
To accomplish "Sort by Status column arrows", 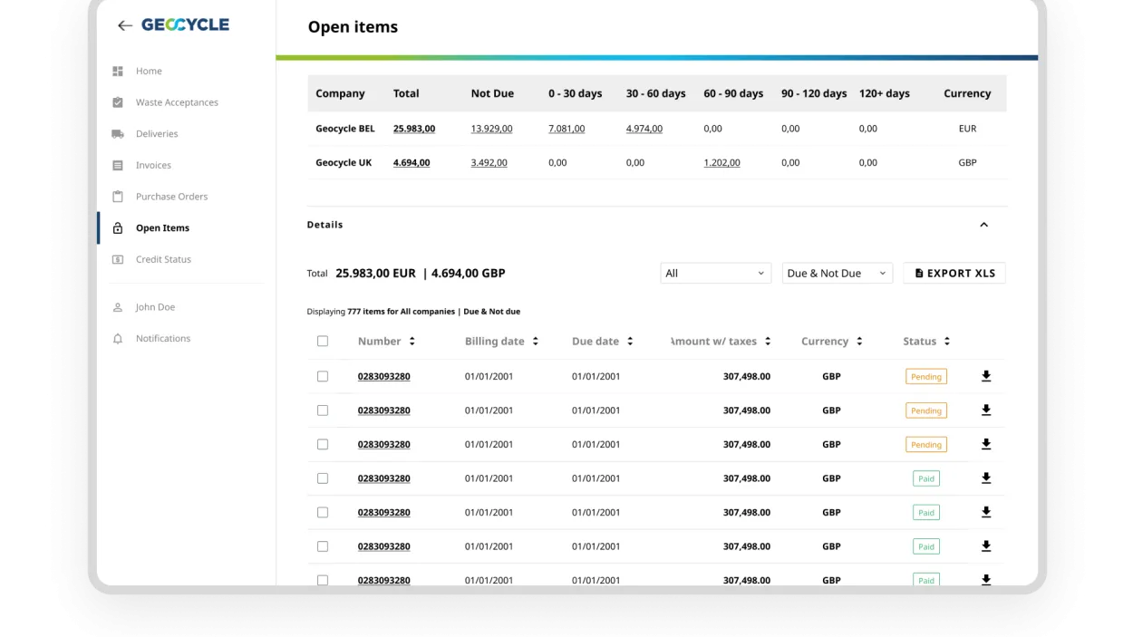I will pyautogui.click(x=947, y=342).
